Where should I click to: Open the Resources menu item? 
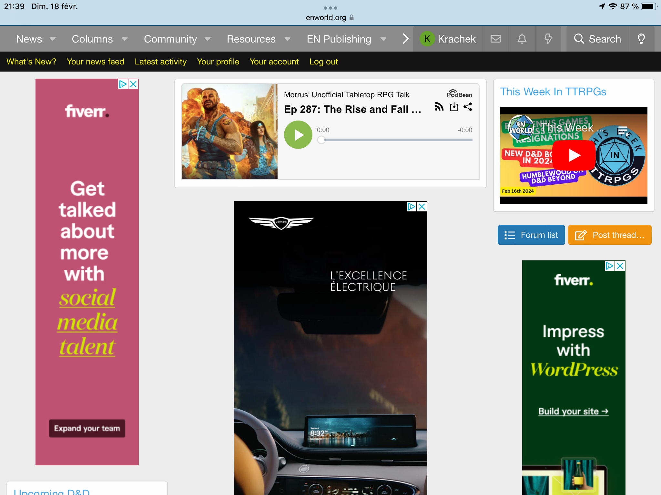(251, 39)
